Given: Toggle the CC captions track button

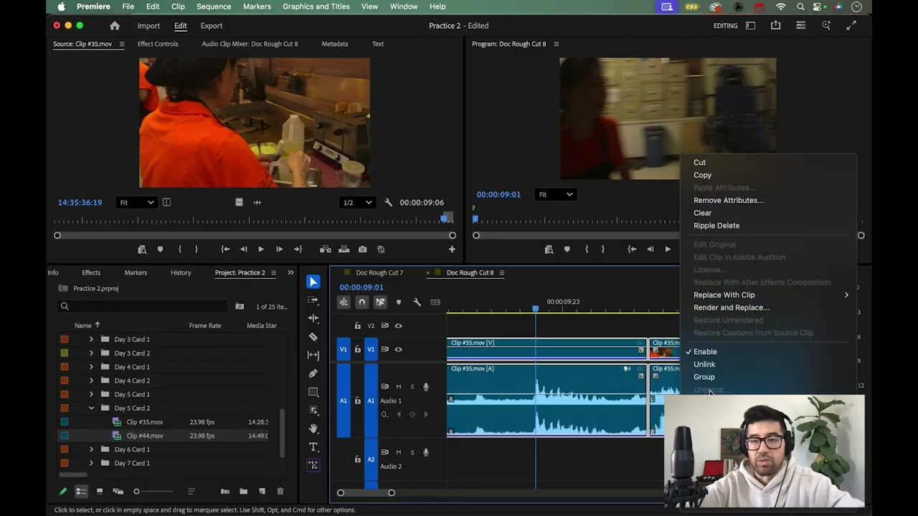Looking at the screenshot, I should click(435, 302).
